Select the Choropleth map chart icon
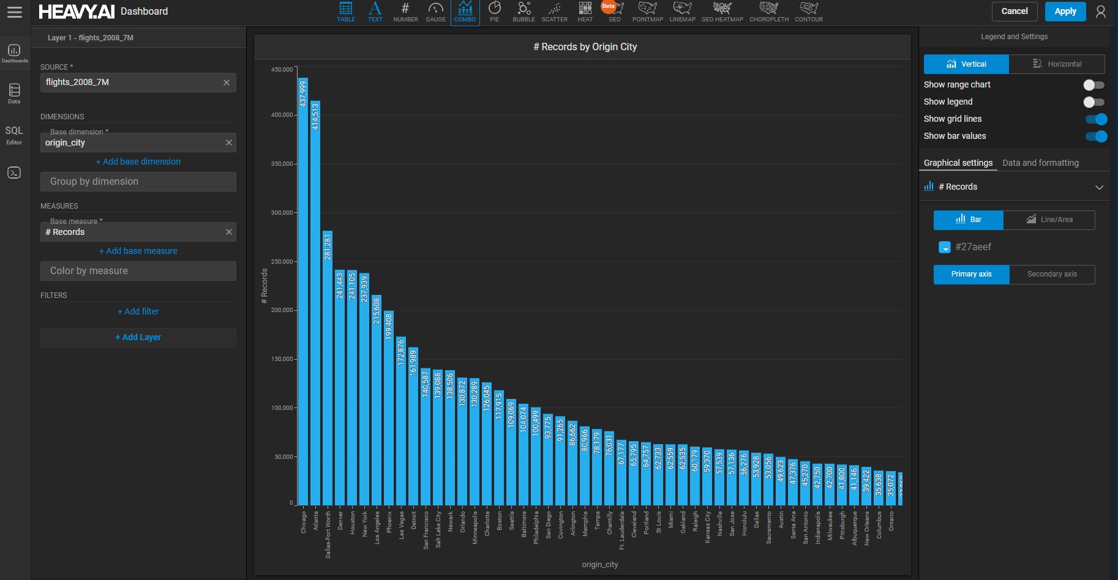This screenshot has height=580, width=1118. [x=769, y=12]
